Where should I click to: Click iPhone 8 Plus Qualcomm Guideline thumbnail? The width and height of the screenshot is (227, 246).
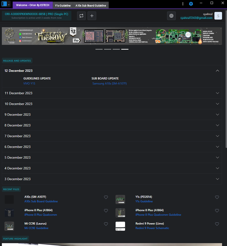[x=120, y=213]
